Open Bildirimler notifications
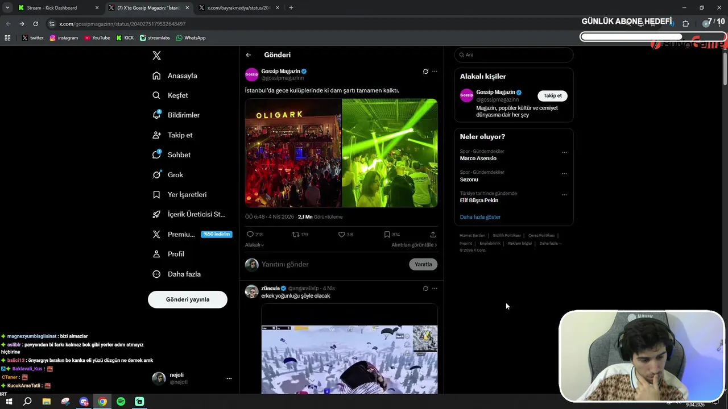 tap(176, 115)
